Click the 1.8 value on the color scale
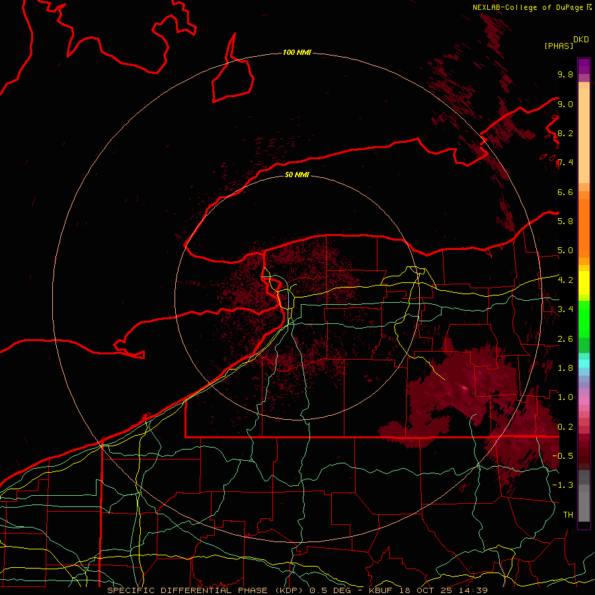This screenshot has height=595, width=595. [565, 368]
